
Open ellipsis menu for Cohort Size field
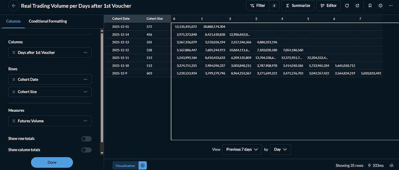coord(85,91)
